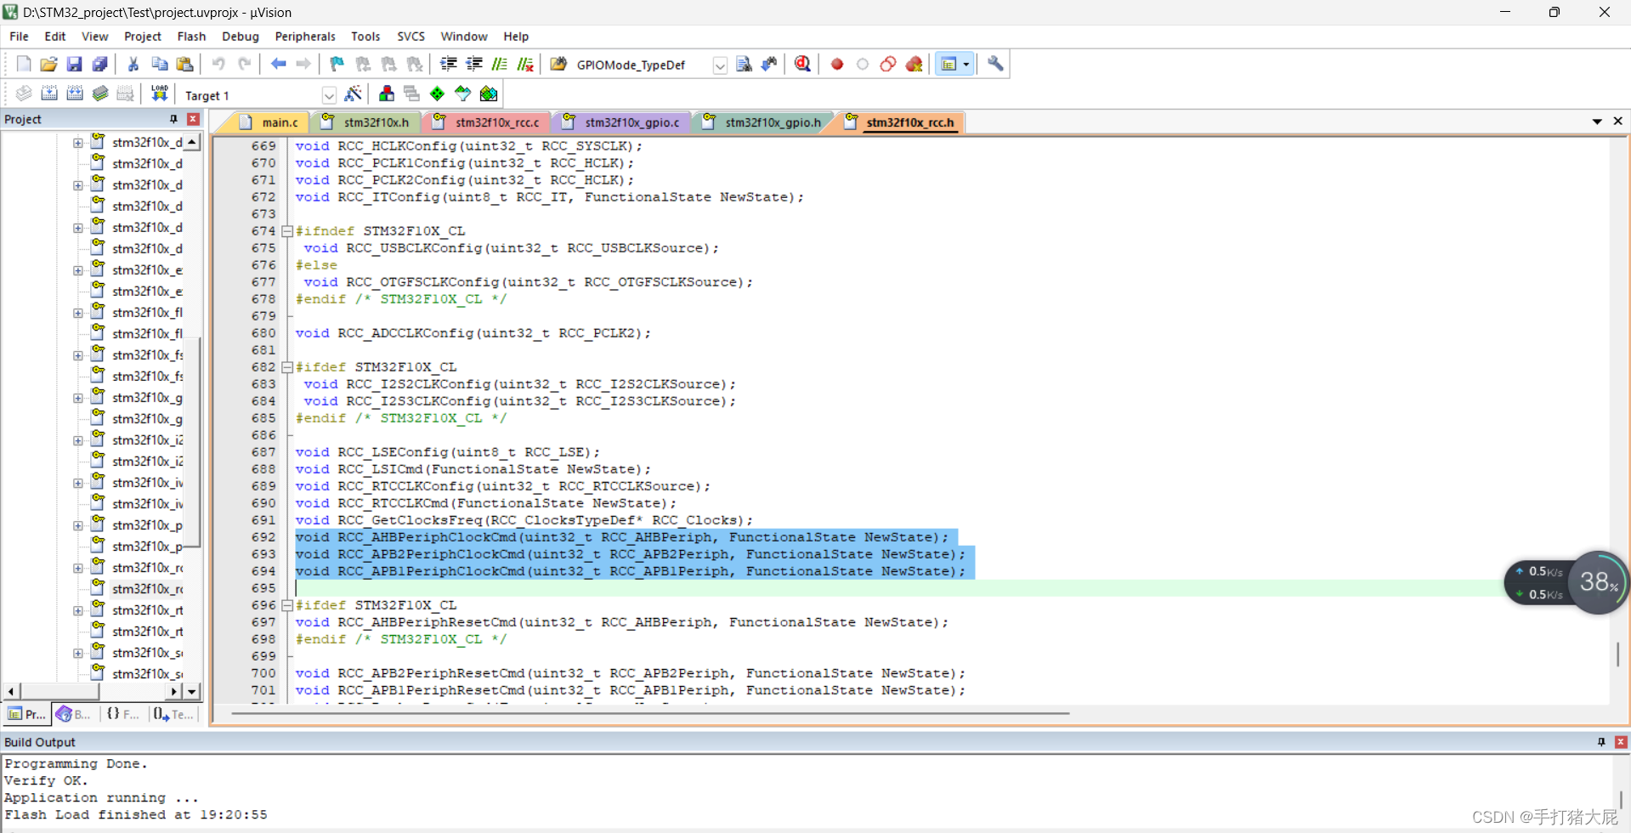
Task: Open window layout dropdown arrow
Action: click(966, 64)
